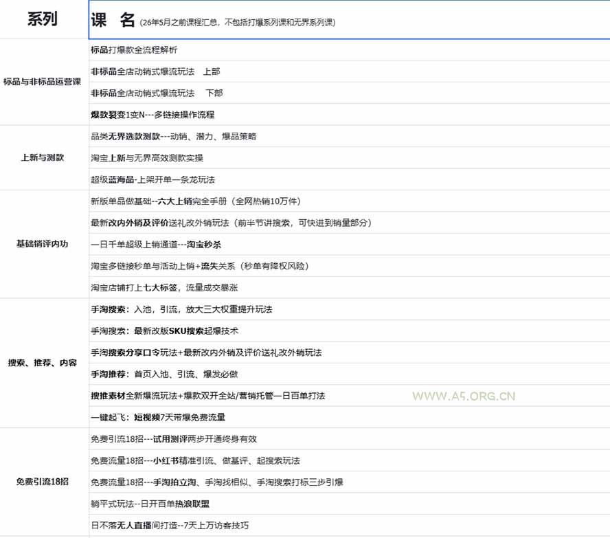Select the cell 淘宝上新与无界高效测款实操
This screenshot has width=610, height=538.
[350, 158]
